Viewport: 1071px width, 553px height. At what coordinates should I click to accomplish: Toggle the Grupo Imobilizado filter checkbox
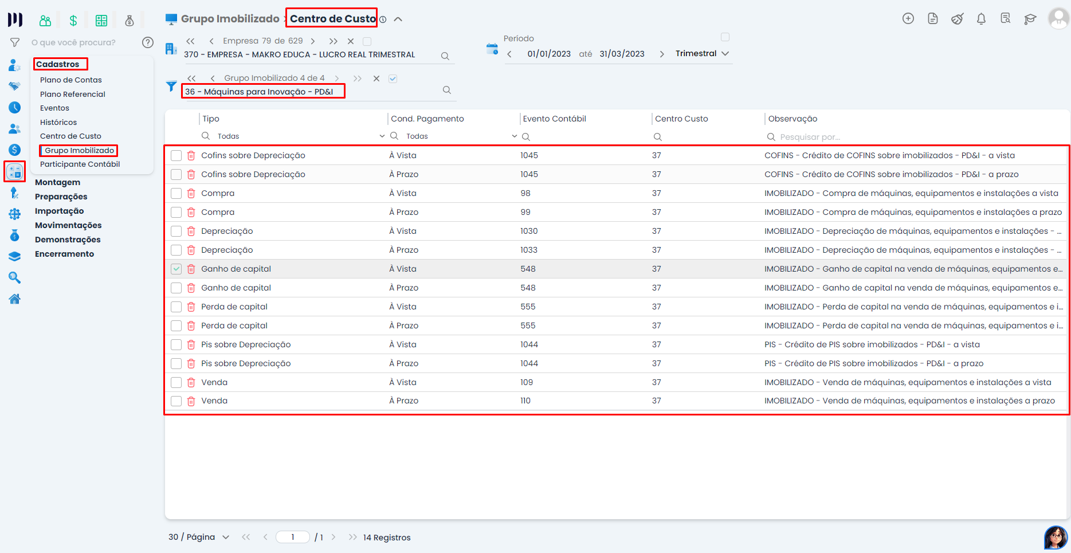pos(393,79)
